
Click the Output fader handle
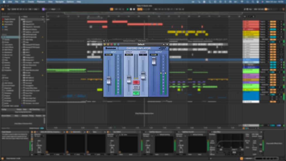(154, 61)
